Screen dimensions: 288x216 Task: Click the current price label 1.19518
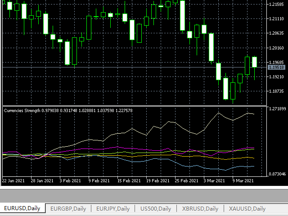275,67
